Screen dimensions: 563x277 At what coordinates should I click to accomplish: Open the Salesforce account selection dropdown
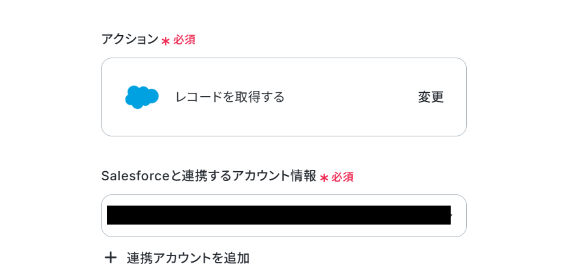pos(284,215)
